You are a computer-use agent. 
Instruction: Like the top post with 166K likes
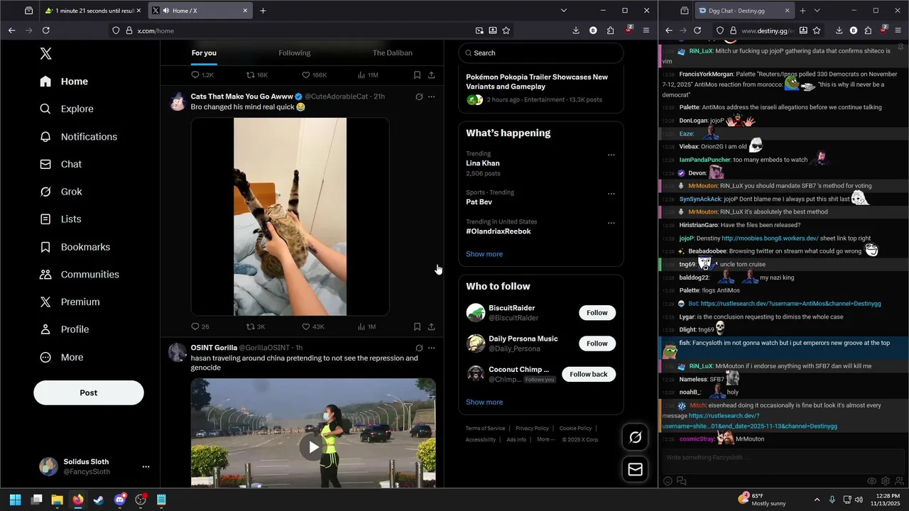click(306, 75)
